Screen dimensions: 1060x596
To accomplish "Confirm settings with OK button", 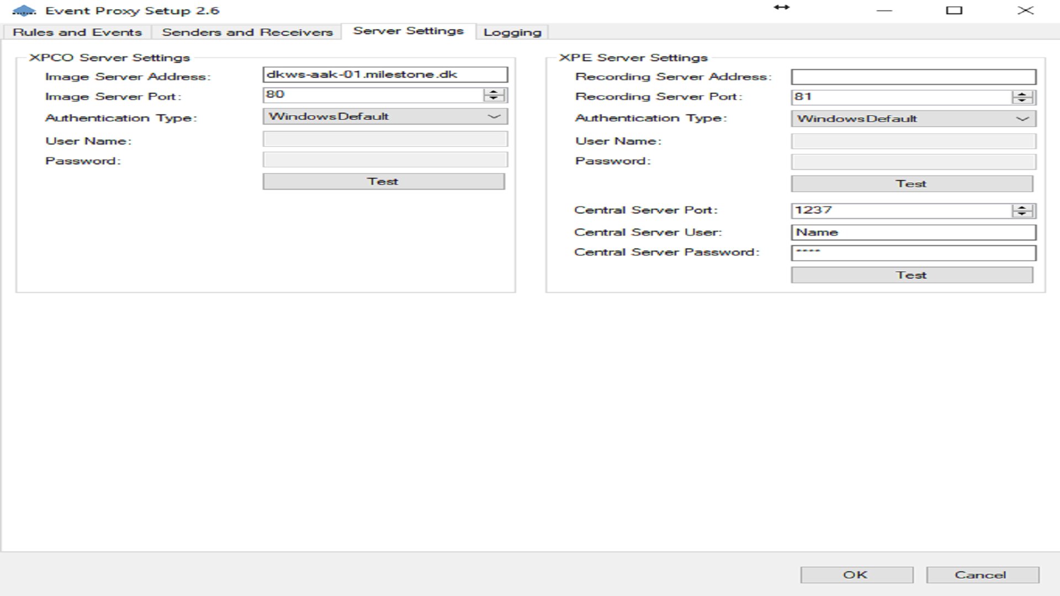I will click(x=857, y=575).
